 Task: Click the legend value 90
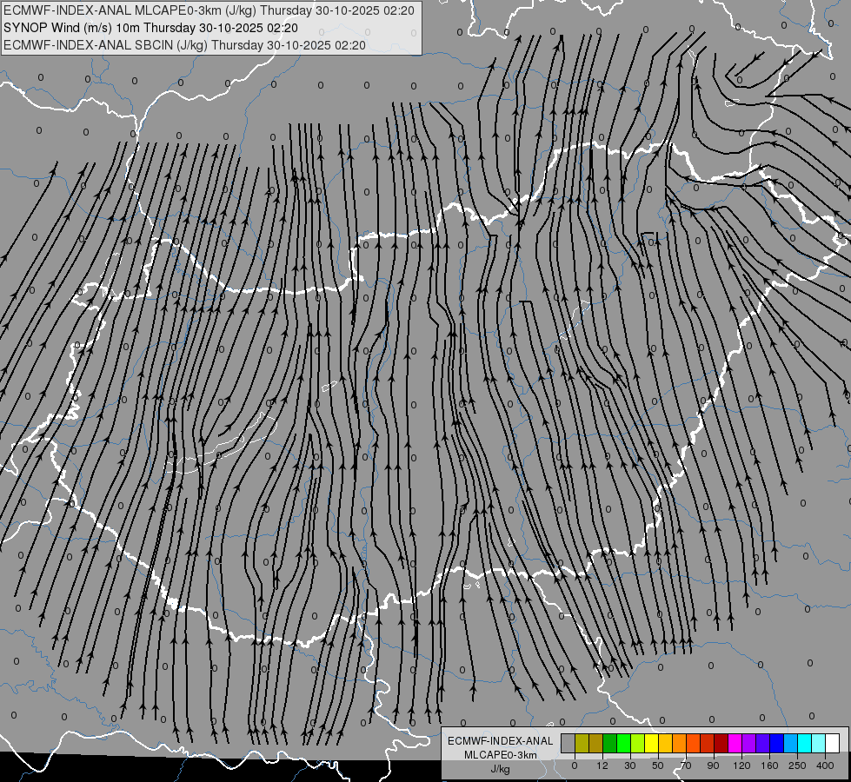713,765
